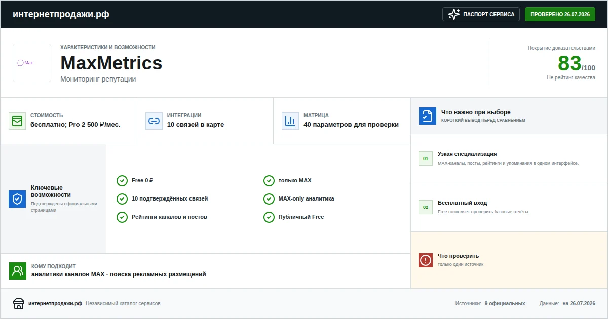Click the MAX-only аналитика feature text
Image resolution: width=608 pixels, height=319 pixels.
(x=307, y=198)
